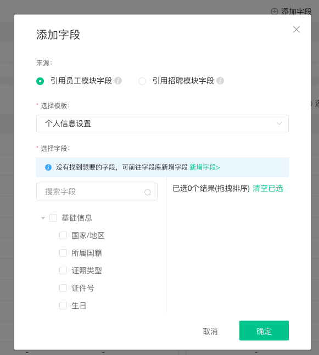Open the 个人信息设置 template dropdown
The image size is (319, 355).
point(163,123)
